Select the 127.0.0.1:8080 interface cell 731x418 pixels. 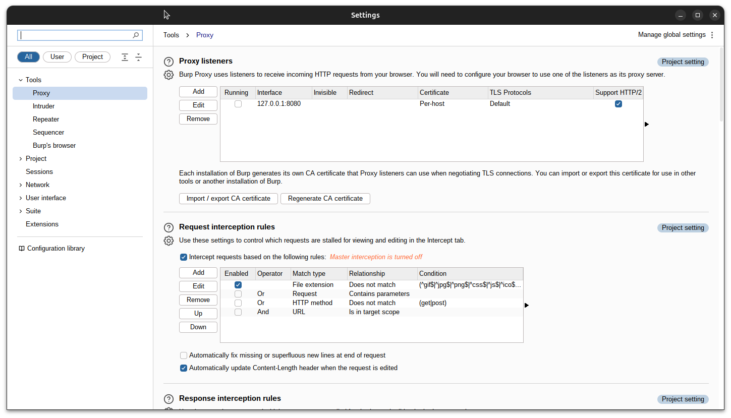point(284,104)
